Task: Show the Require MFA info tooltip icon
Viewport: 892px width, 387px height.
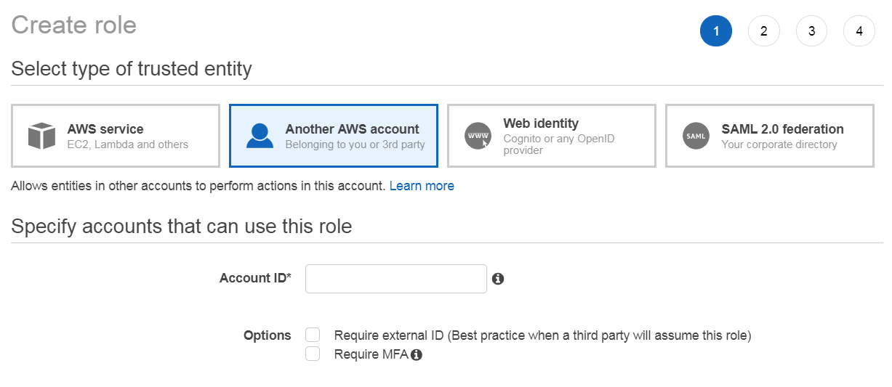Action: [x=417, y=355]
